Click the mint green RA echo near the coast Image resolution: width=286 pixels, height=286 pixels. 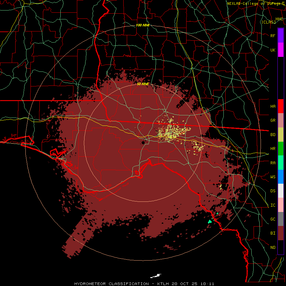(210, 221)
